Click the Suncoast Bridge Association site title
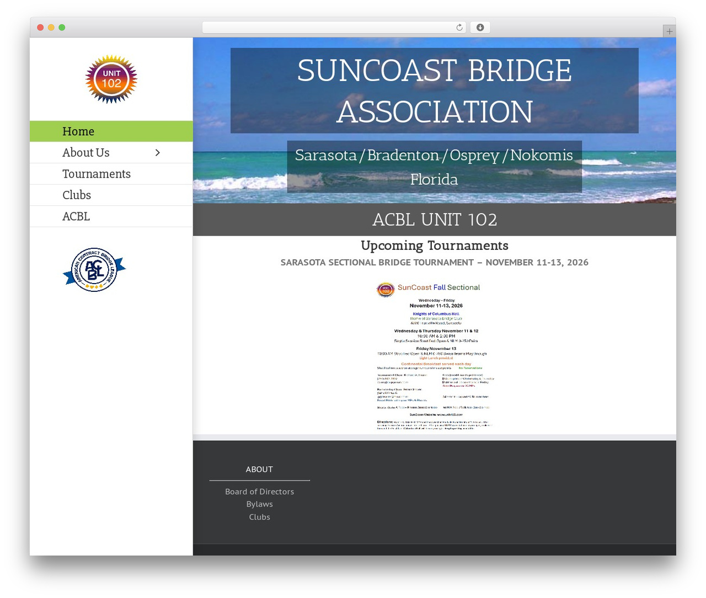This screenshot has width=706, height=598. click(434, 90)
